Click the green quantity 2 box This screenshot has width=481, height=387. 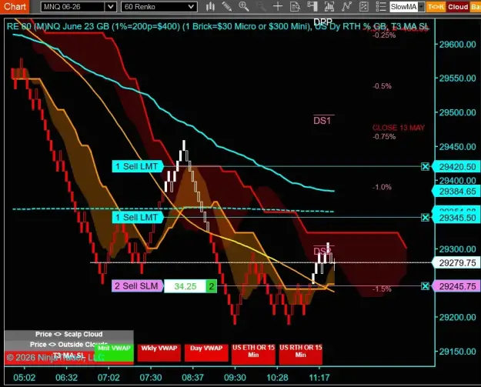[212, 286]
